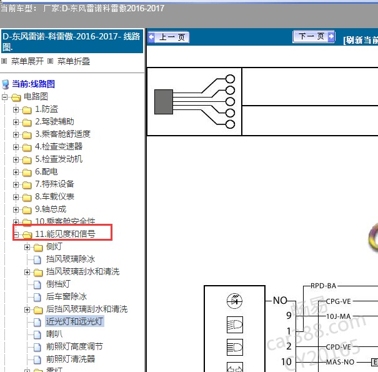This screenshot has width=378, height=372.
Task: Select the 1.防盗 tree item
Action: coord(46,109)
